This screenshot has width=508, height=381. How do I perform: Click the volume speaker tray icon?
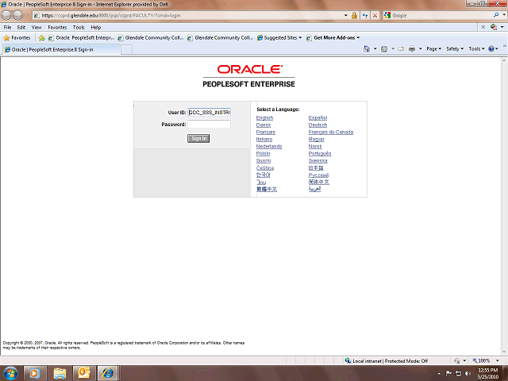[x=468, y=374]
